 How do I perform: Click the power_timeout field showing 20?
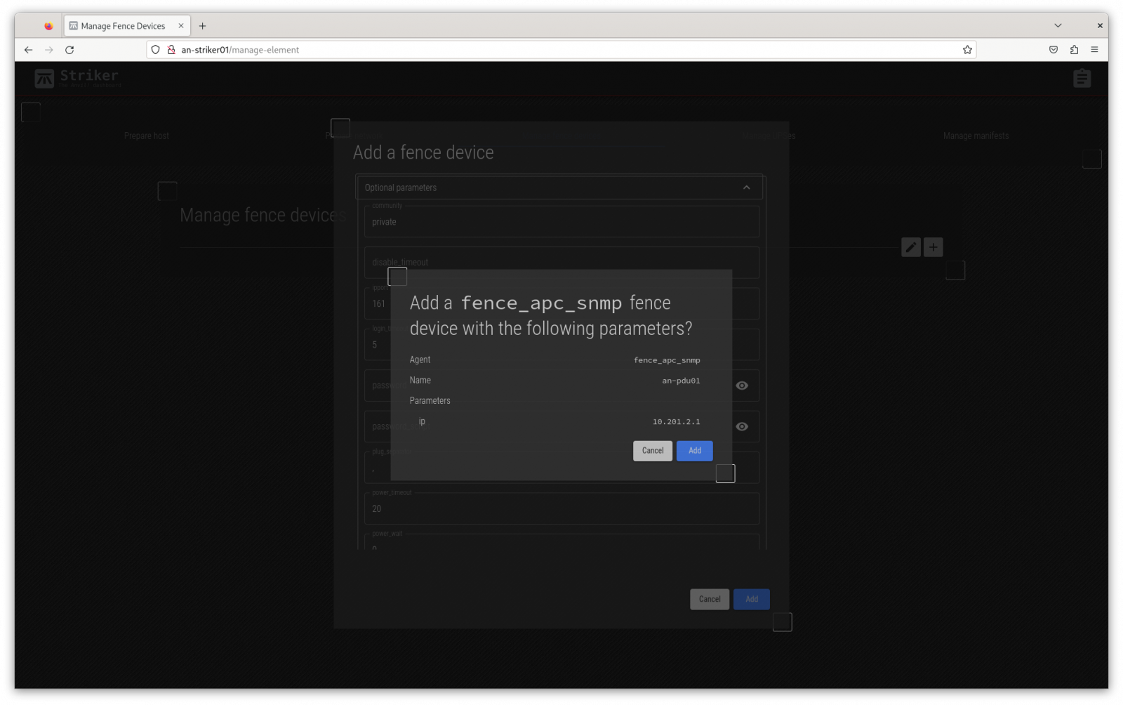tap(561, 509)
